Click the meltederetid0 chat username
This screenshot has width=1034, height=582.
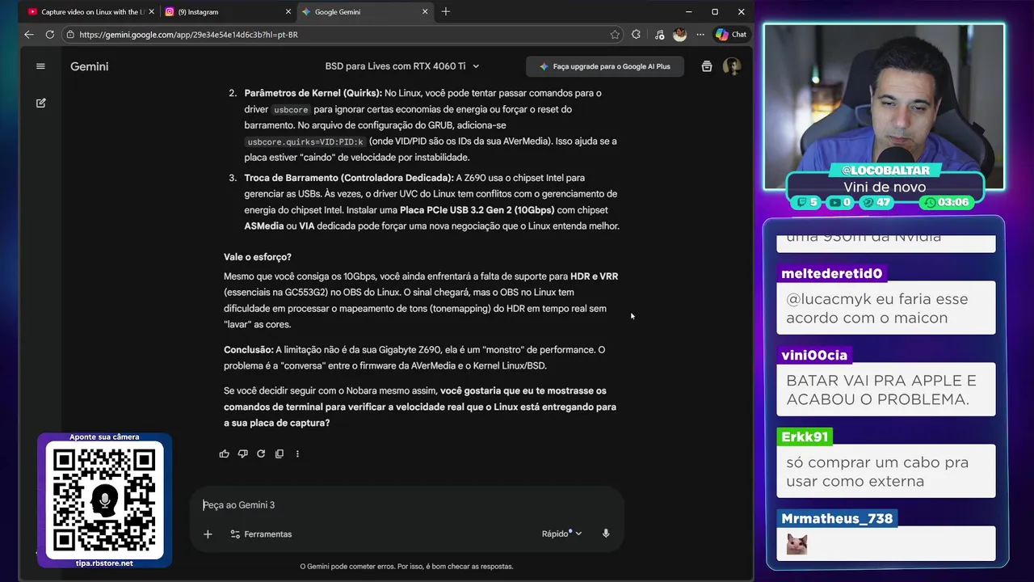coord(831,273)
